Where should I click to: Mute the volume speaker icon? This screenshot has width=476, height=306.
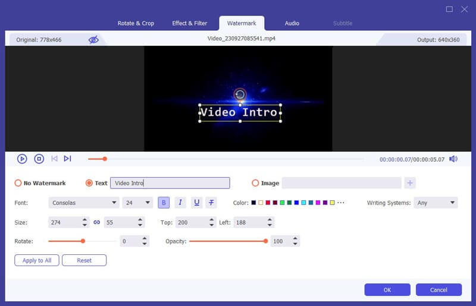click(453, 159)
